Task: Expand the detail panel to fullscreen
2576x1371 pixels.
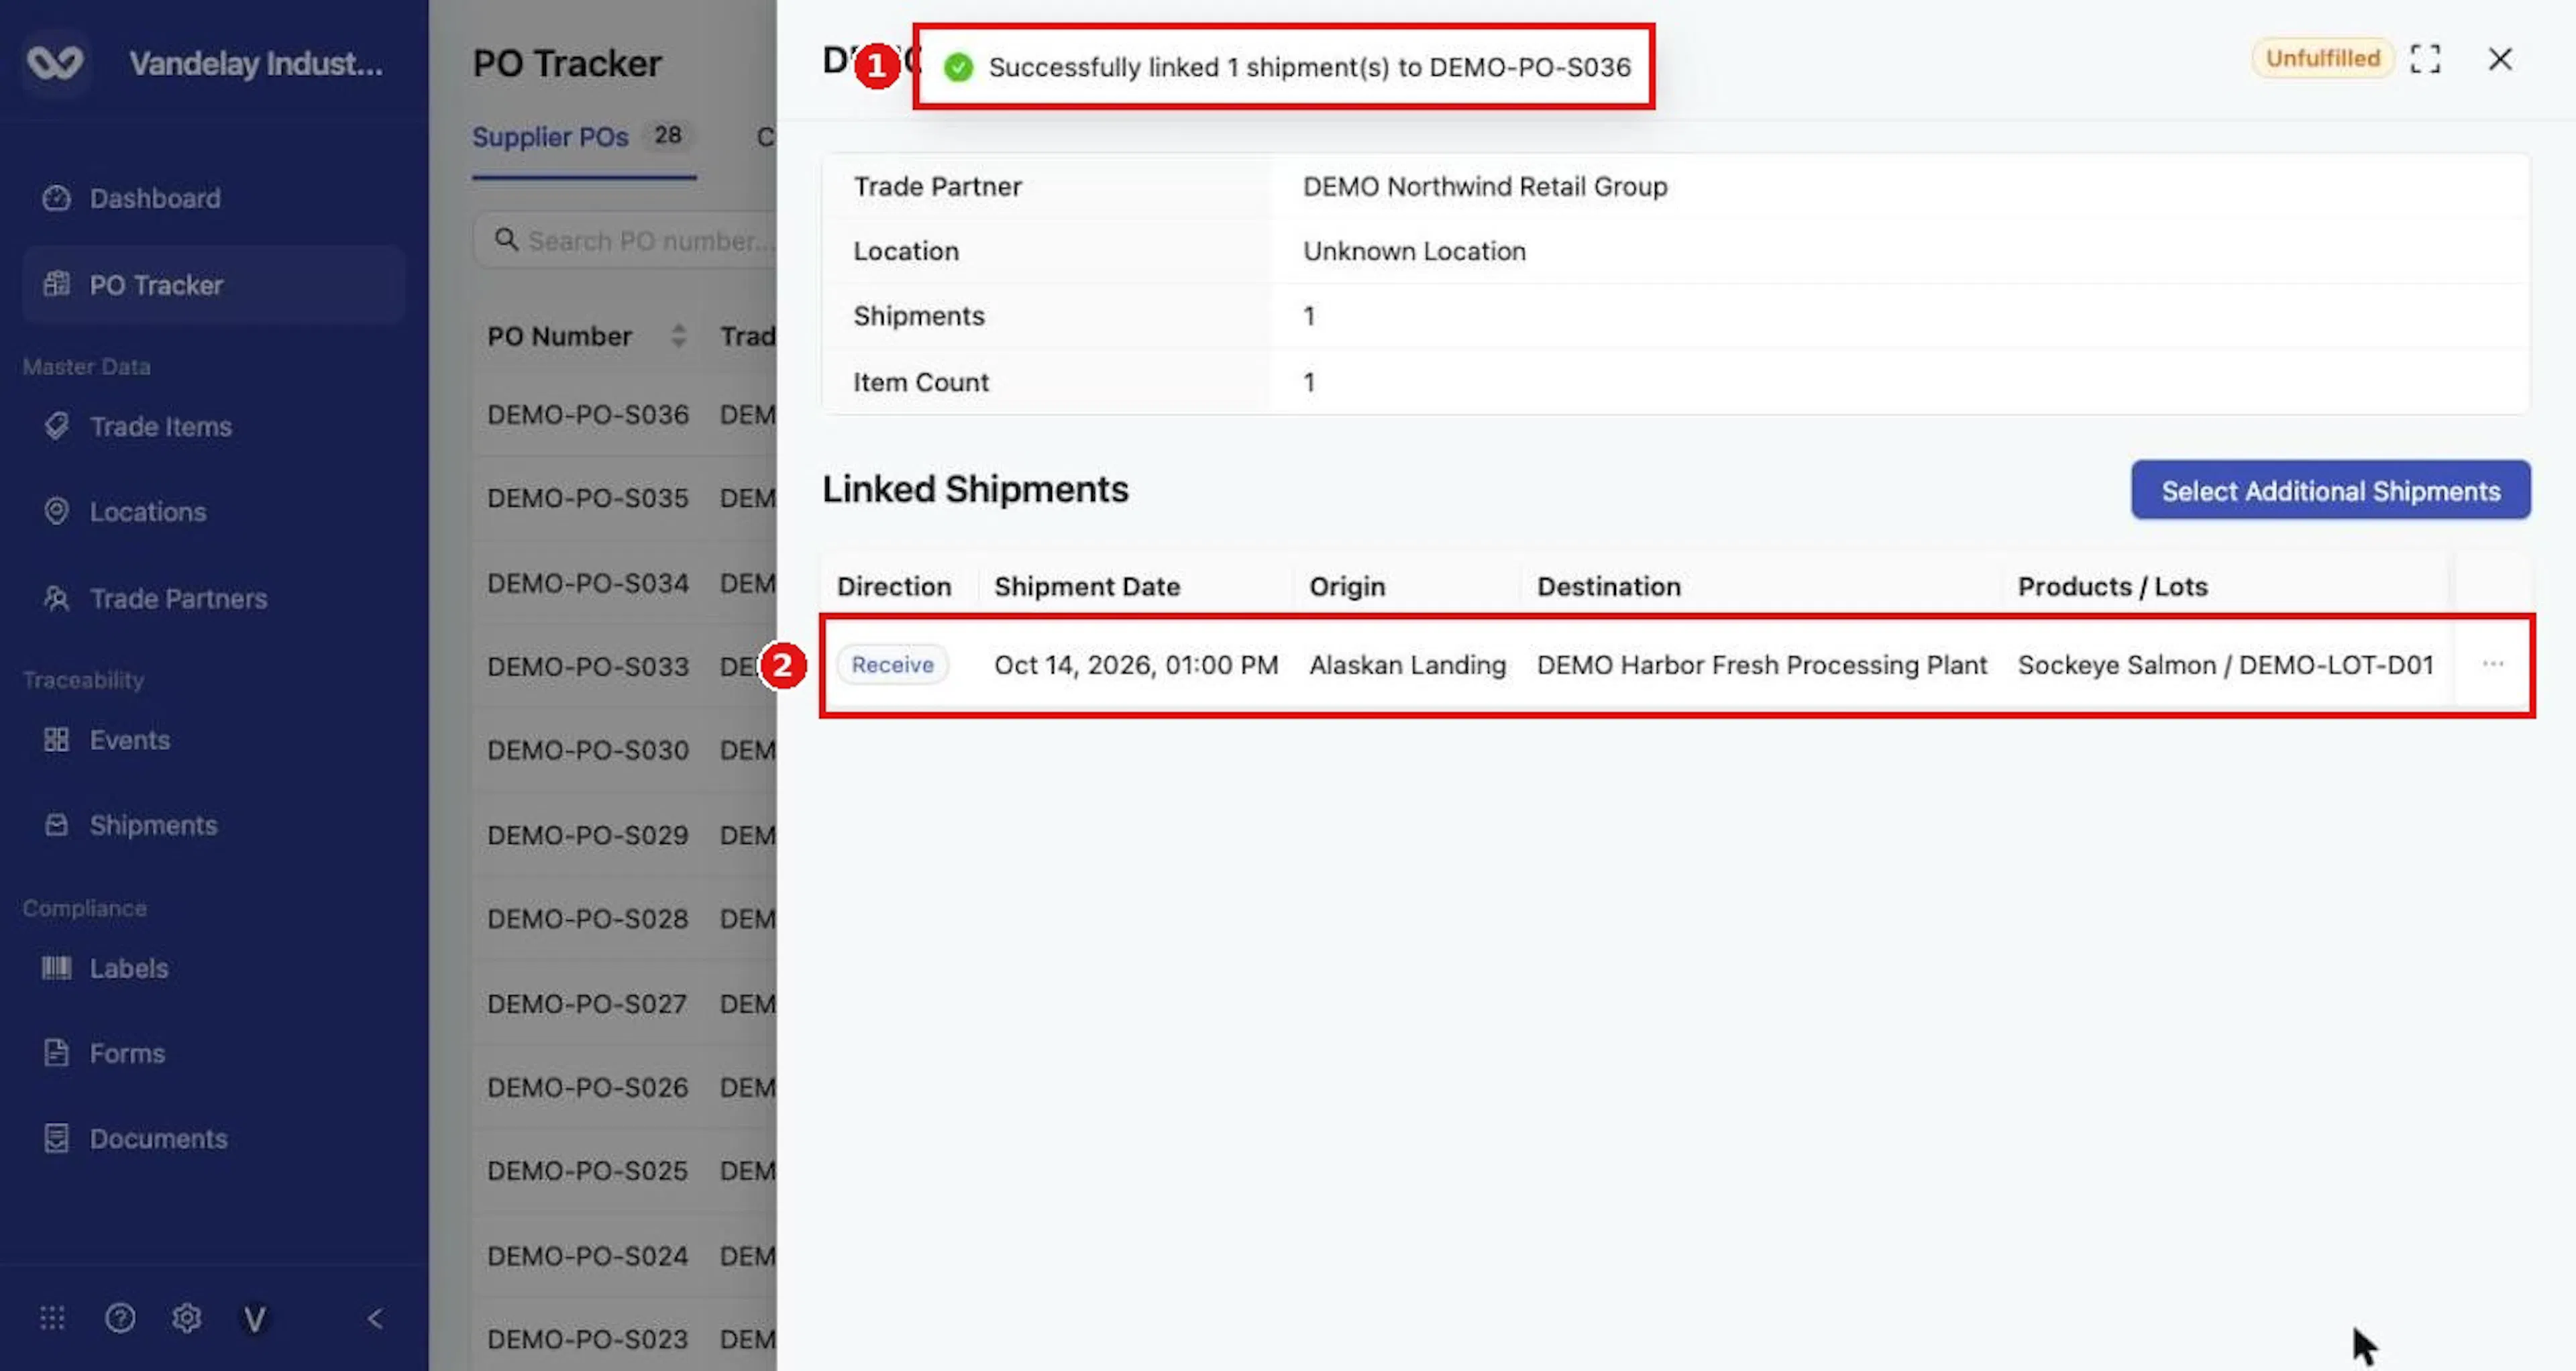Action: [x=2425, y=59]
